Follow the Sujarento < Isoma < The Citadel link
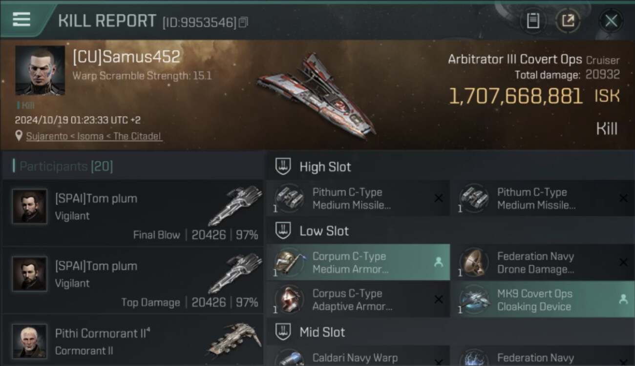 tap(94, 136)
